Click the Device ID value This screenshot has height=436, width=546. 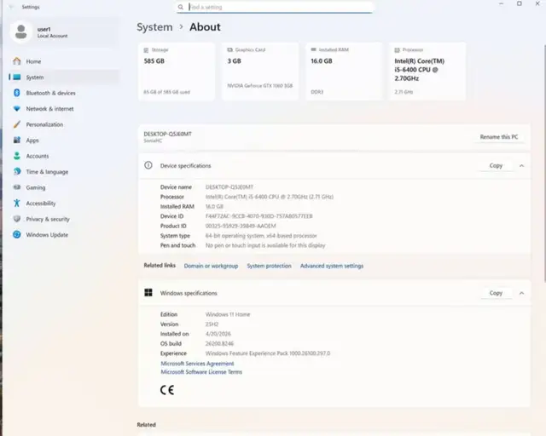(259, 216)
